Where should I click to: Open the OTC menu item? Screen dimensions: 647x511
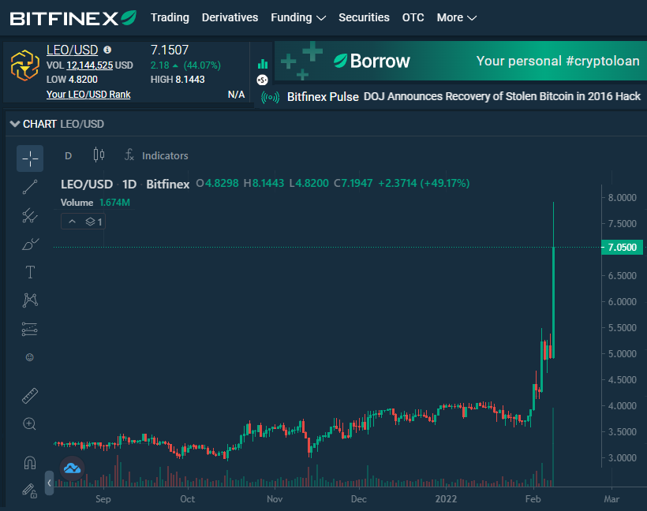413,17
